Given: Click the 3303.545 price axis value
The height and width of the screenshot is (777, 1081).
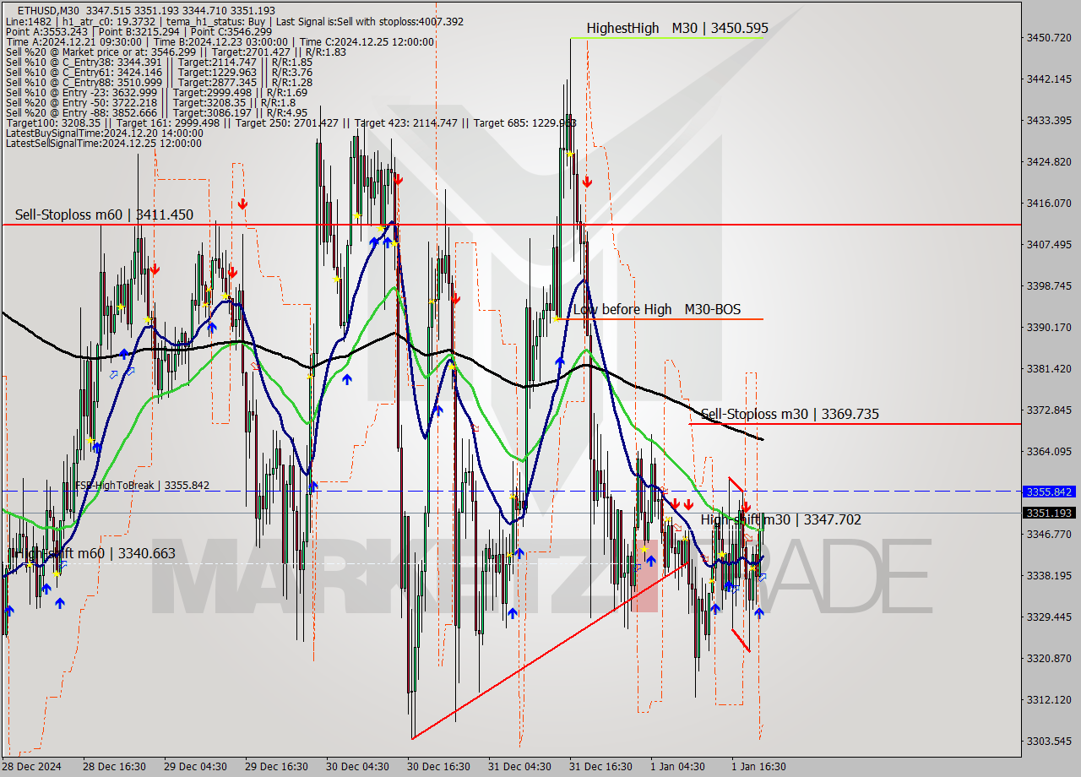Looking at the screenshot, I should pyautogui.click(x=1048, y=741).
